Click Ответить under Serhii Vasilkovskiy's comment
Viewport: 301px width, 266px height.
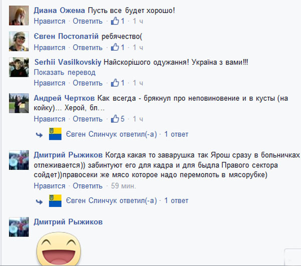(87, 83)
